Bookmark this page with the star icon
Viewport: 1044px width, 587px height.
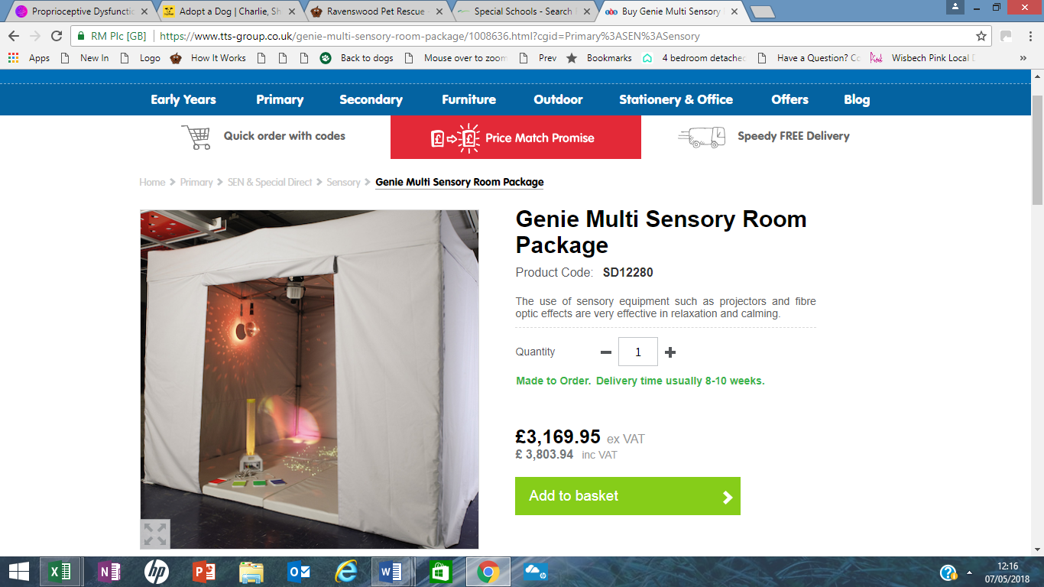click(x=981, y=36)
